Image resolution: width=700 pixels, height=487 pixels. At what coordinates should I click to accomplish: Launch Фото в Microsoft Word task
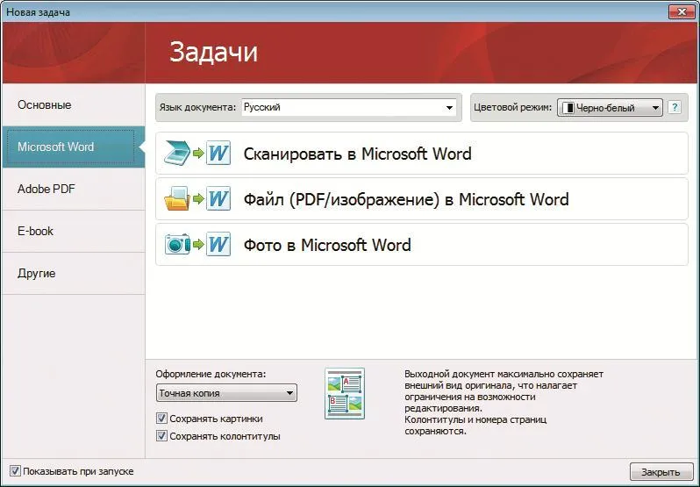421,244
